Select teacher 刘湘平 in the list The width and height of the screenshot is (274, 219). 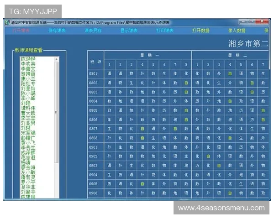coord(28,192)
